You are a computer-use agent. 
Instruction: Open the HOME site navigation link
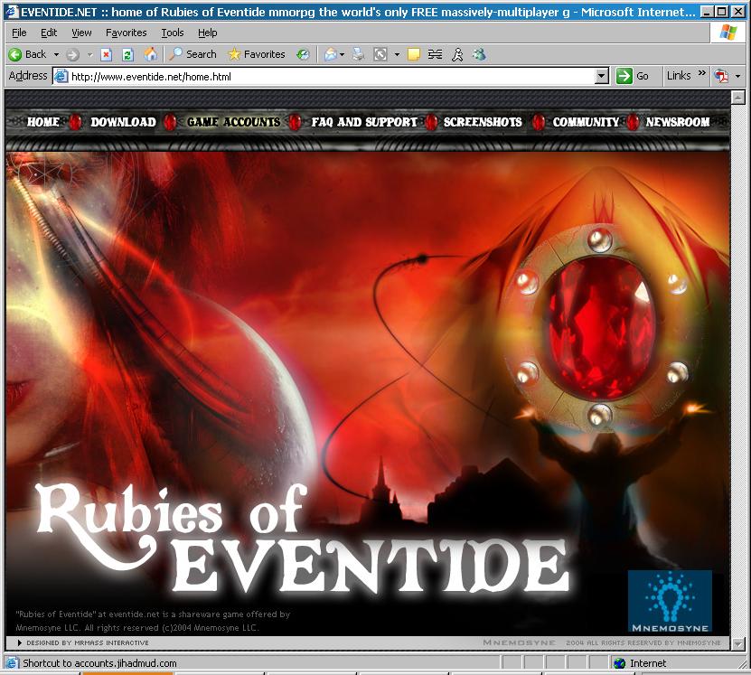click(x=43, y=122)
